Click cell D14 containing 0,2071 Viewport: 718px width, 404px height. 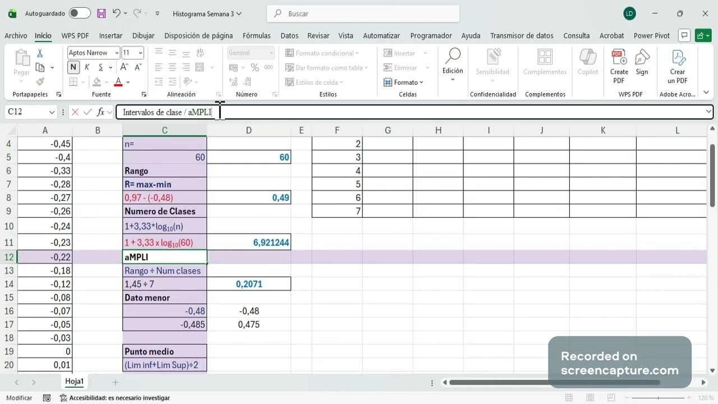pyautogui.click(x=248, y=284)
